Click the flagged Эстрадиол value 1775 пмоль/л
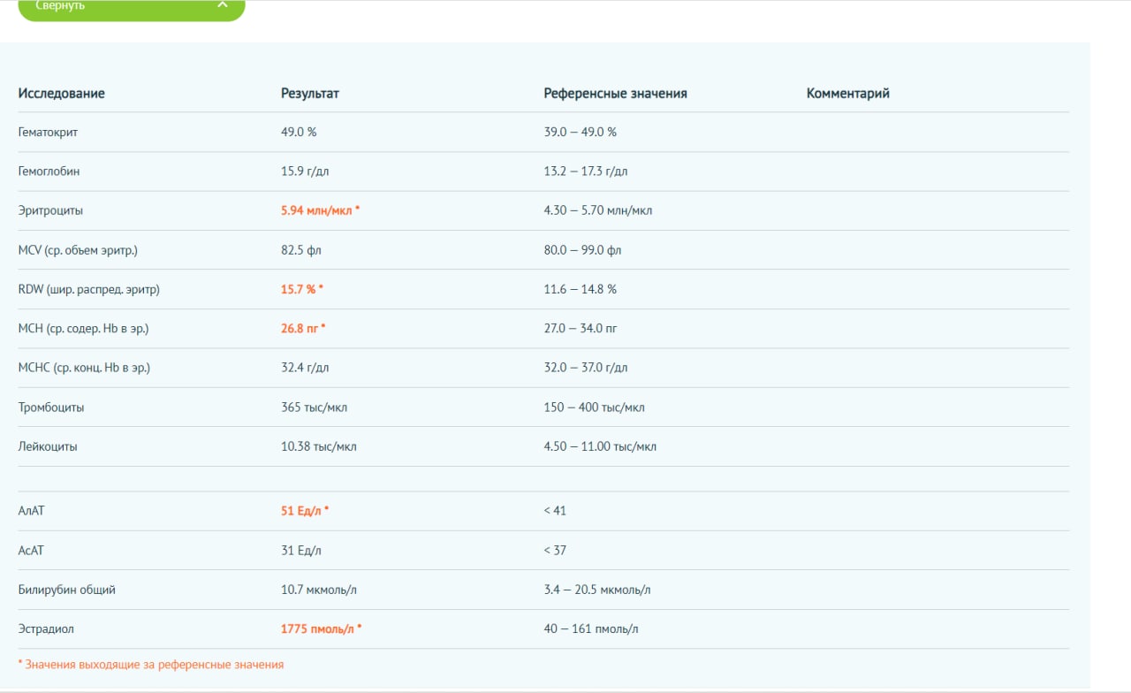 pyautogui.click(x=317, y=628)
